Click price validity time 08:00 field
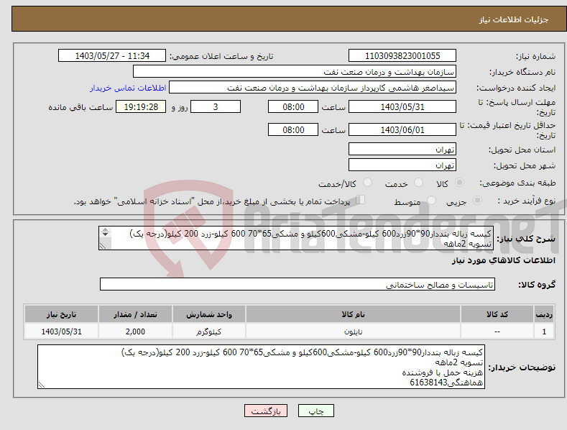Screen dimensions: 567x430 [x=293, y=129]
